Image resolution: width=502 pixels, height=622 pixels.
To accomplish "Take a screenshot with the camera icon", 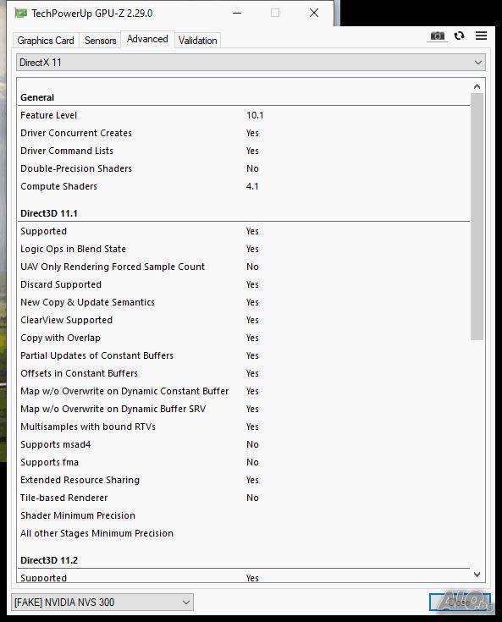I will (438, 36).
